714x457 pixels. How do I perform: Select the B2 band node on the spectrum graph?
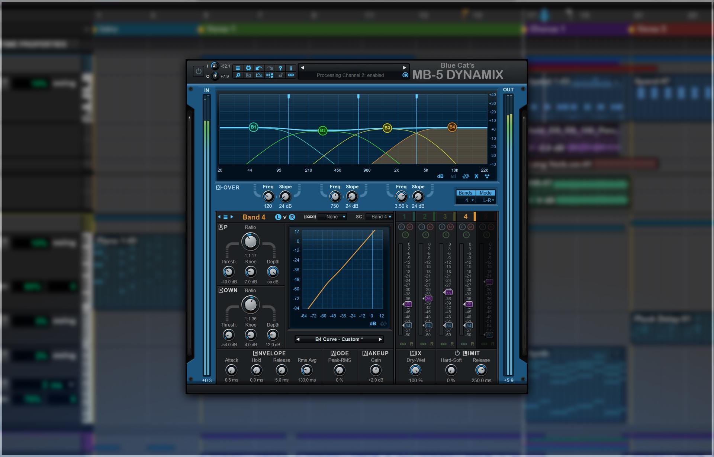click(323, 130)
